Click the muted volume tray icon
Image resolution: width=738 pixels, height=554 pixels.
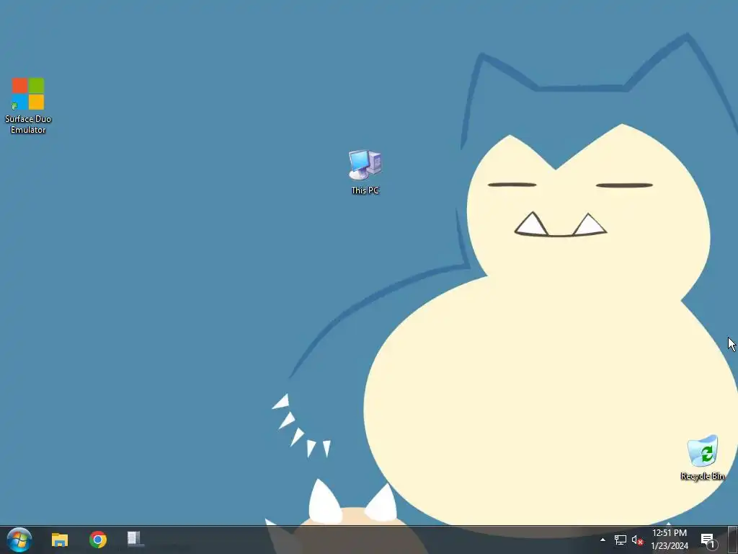(x=637, y=540)
